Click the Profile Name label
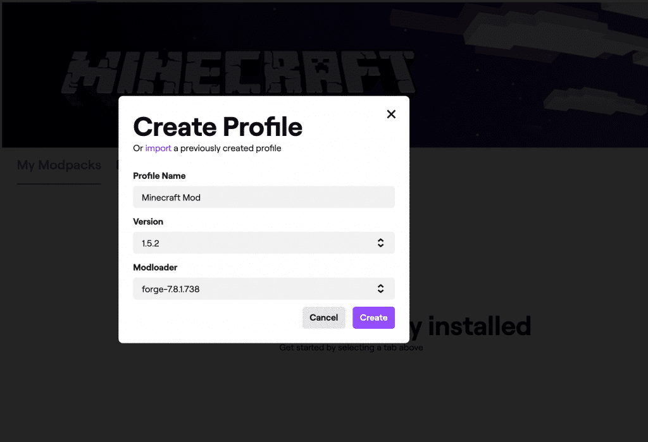The width and height of the screenshot is (648, 442). pos(159,176)
